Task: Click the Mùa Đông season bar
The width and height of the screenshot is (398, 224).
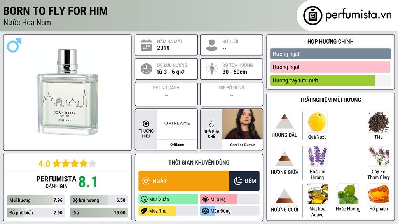Action: point(230,211)
